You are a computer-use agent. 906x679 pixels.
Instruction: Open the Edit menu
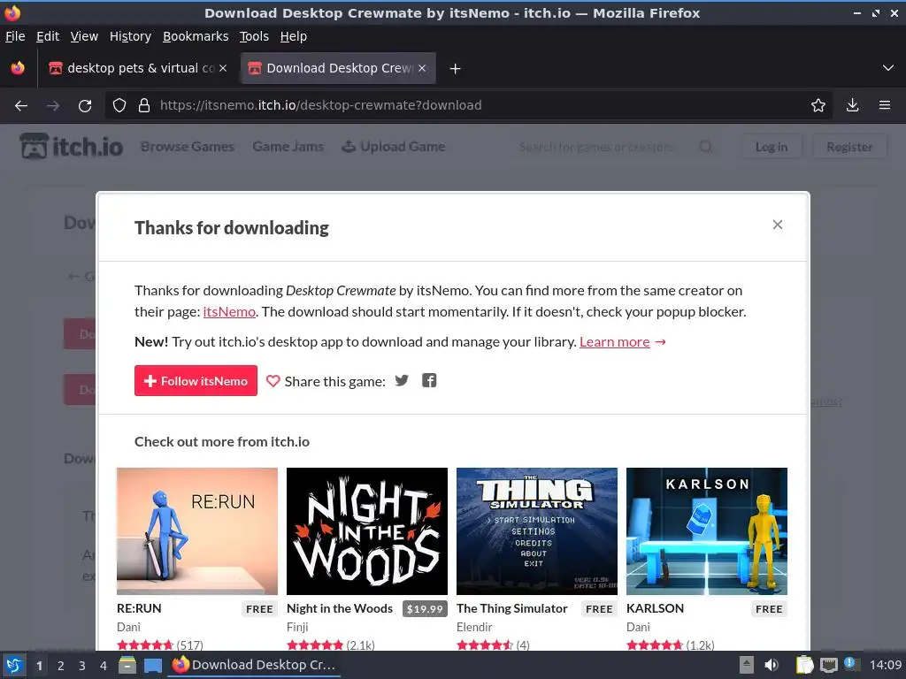[x=48, y=36]
